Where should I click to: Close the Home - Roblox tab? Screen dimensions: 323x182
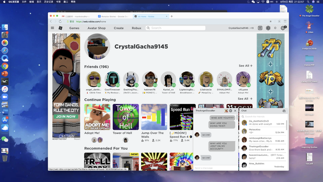(167, 16)
